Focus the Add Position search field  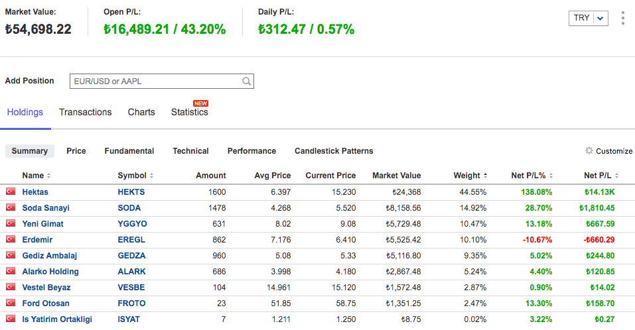[x=156, y=82]
